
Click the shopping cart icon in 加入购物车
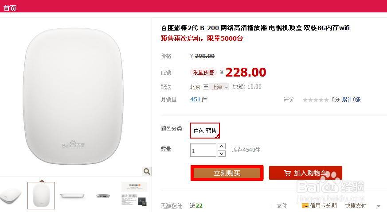point(287,173)
